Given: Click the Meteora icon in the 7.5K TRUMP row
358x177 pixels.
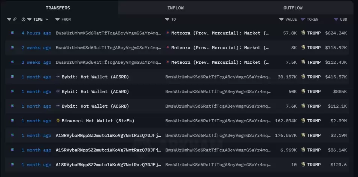Looking at the screenshot, I should coord(168,62).
